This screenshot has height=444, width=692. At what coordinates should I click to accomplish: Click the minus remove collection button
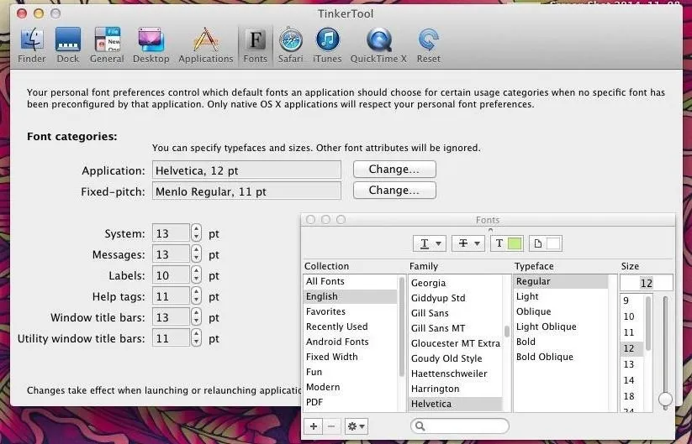331,426
